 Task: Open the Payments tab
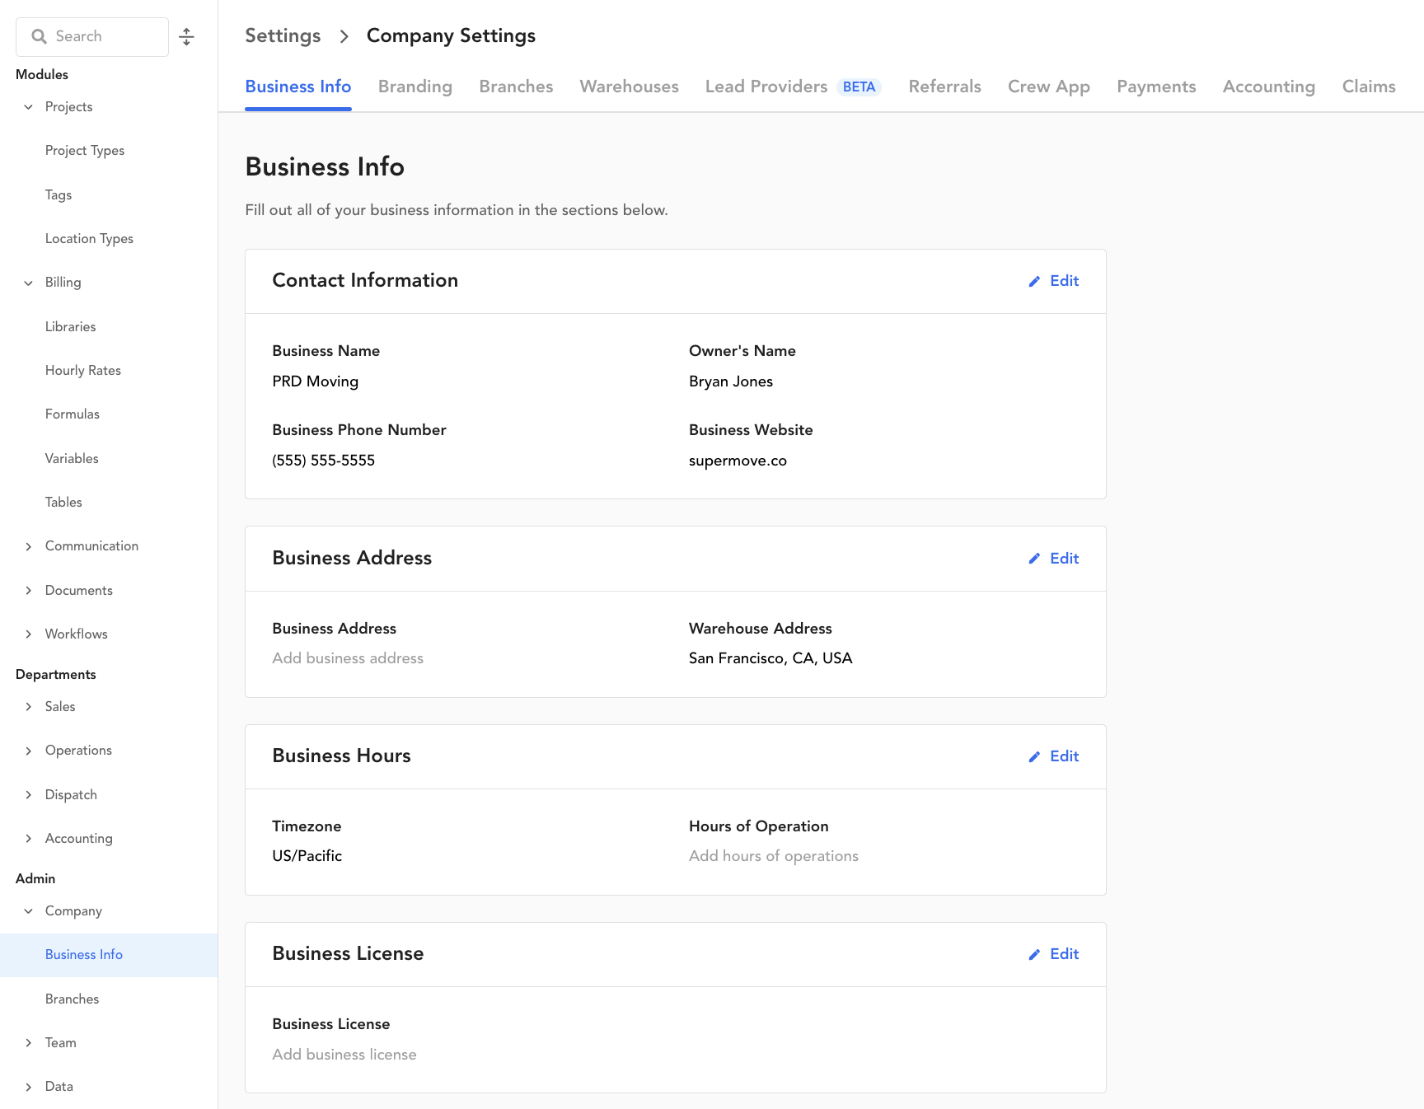click(x=1155, y=87)
